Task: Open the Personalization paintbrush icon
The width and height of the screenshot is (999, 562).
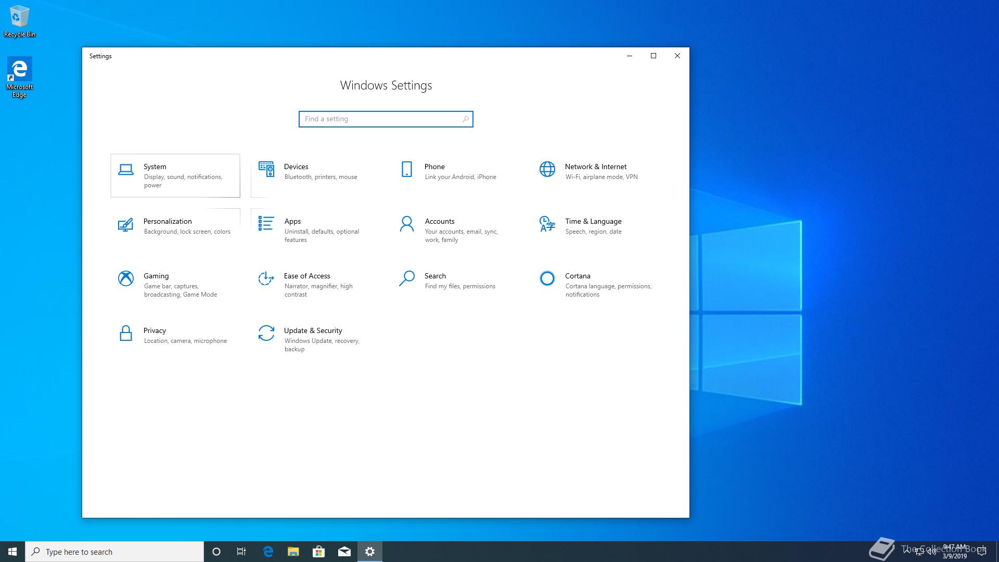Action: (125, 224)
